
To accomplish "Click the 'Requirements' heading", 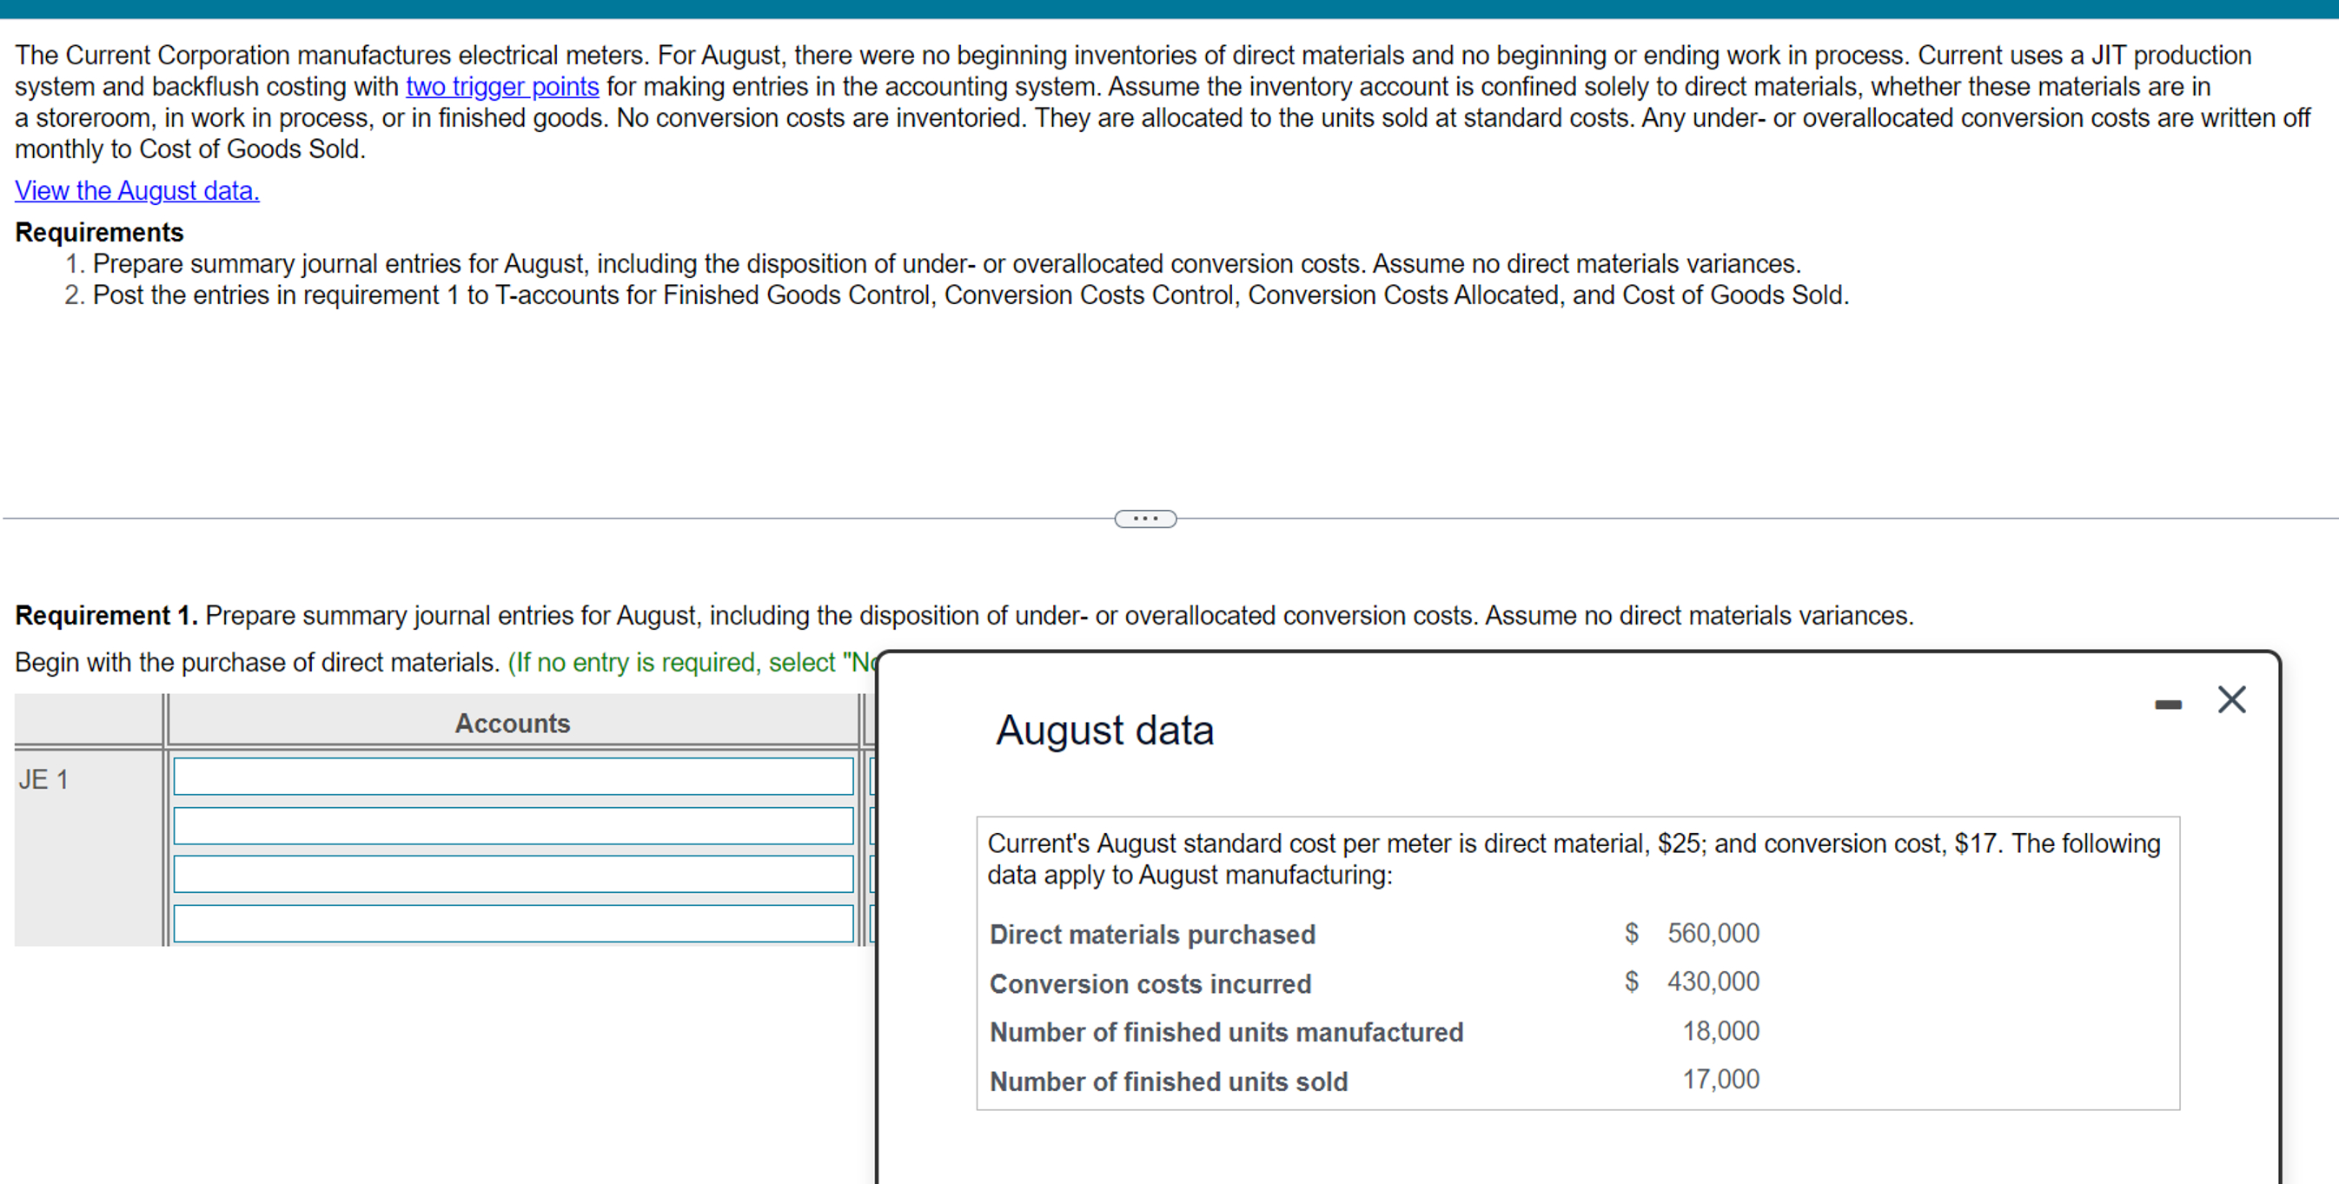I will [99, 233].
